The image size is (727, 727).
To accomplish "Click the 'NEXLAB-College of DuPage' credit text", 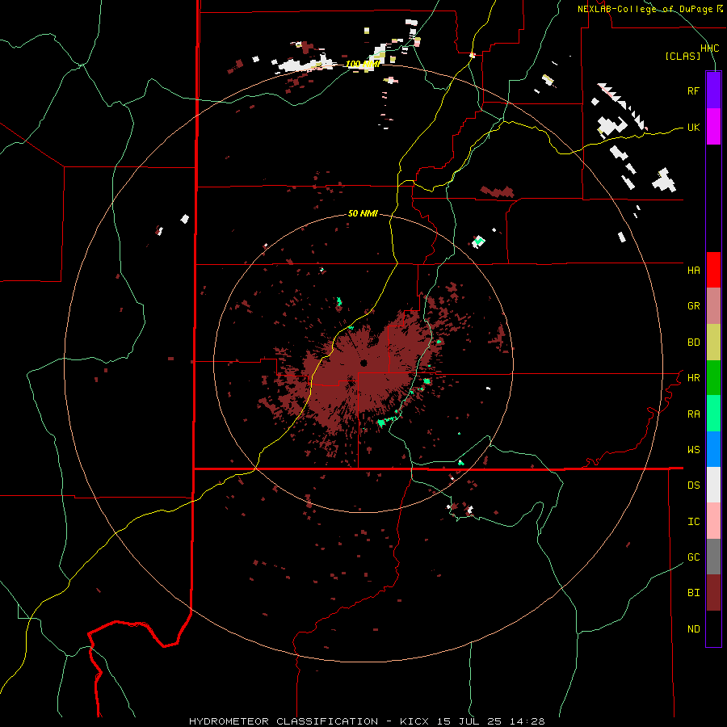I will click(645, 9).
